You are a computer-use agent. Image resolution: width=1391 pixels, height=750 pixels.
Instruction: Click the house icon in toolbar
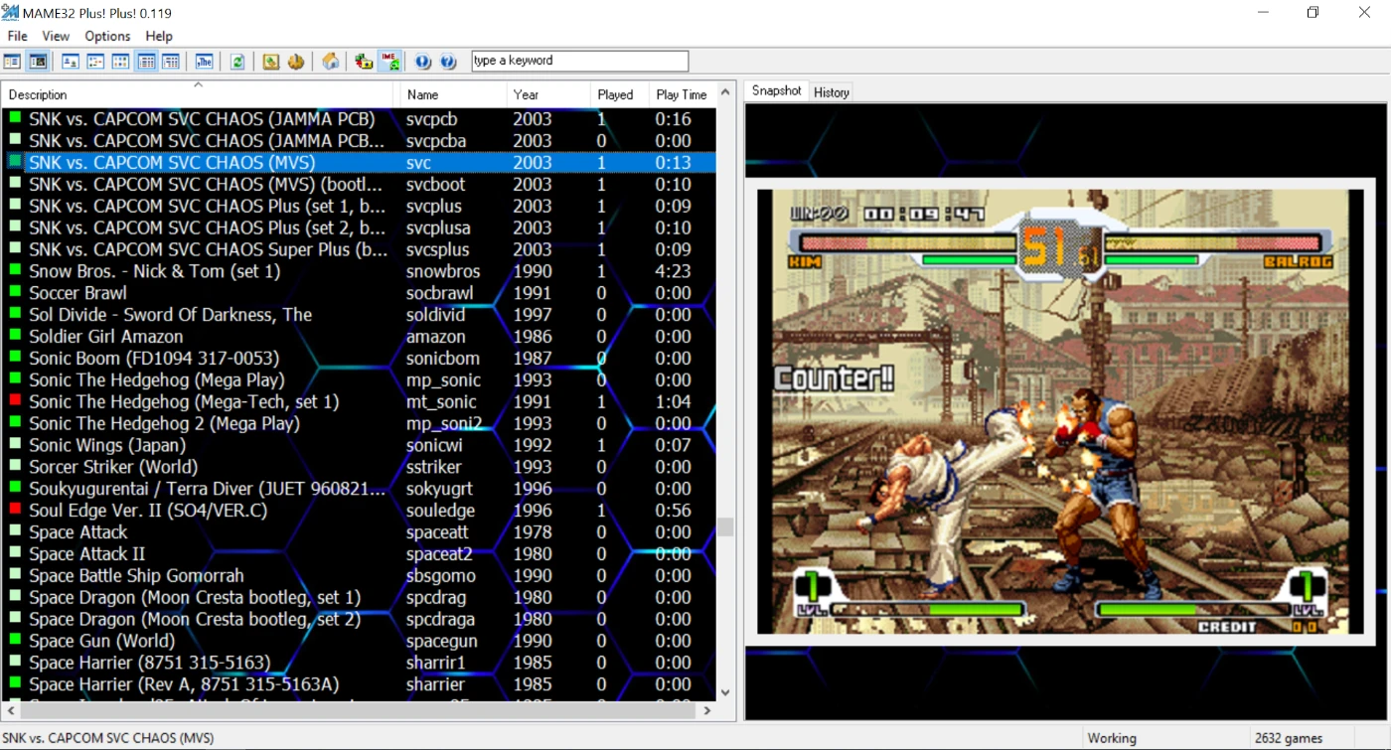331,62
